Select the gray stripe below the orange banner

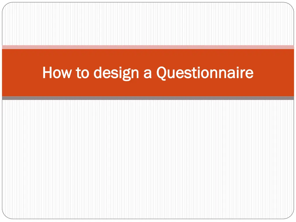point(148,98)
